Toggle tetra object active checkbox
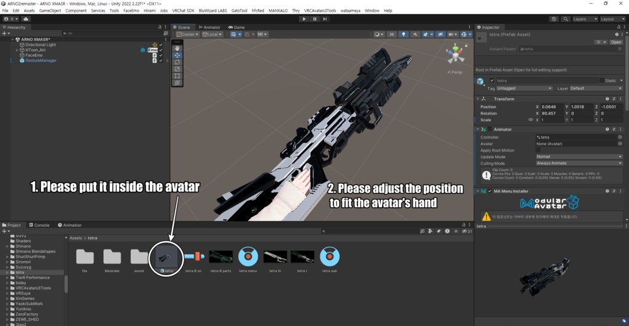629x326 pixels. coord(492,80)
